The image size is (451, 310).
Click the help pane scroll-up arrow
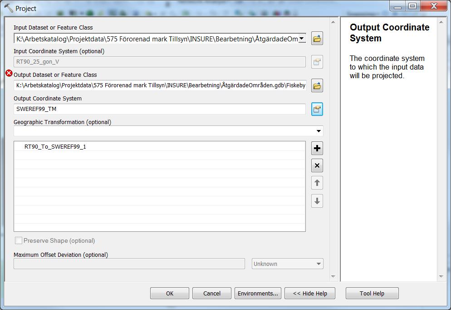[441, 22]
